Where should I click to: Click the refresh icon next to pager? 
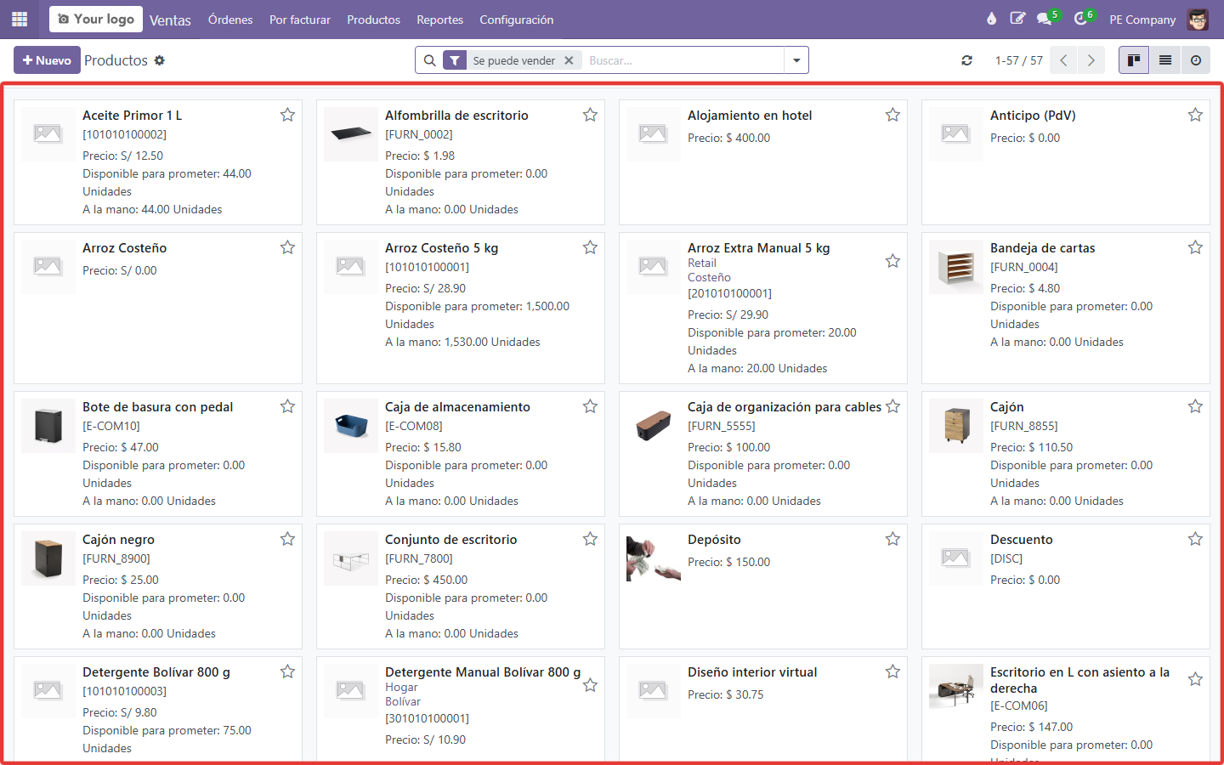tap(966, 60)
